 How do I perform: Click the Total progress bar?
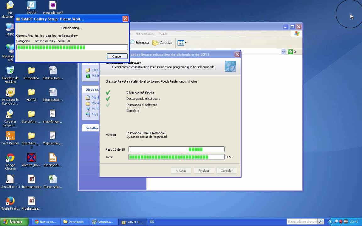click(176, 157)
